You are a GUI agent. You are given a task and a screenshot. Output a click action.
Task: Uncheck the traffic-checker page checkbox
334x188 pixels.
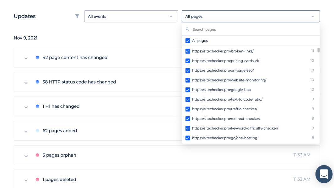point(188,109)
